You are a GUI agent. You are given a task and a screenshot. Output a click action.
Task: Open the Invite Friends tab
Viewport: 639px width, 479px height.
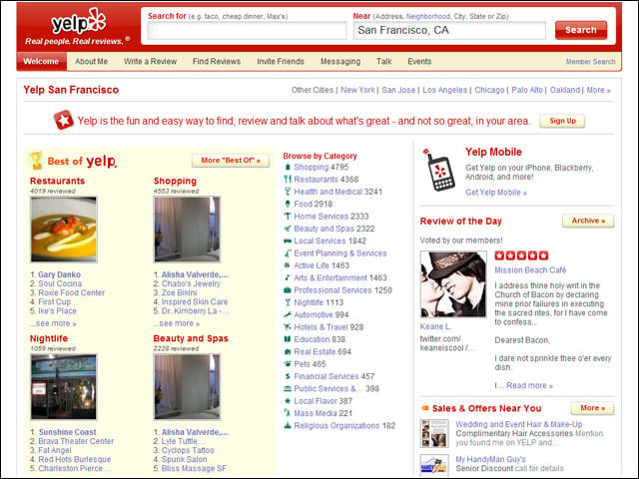click(281, 62)
